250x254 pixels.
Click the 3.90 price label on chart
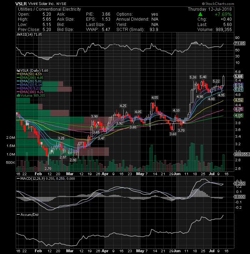pyautogui.click(x=94, y=117)
